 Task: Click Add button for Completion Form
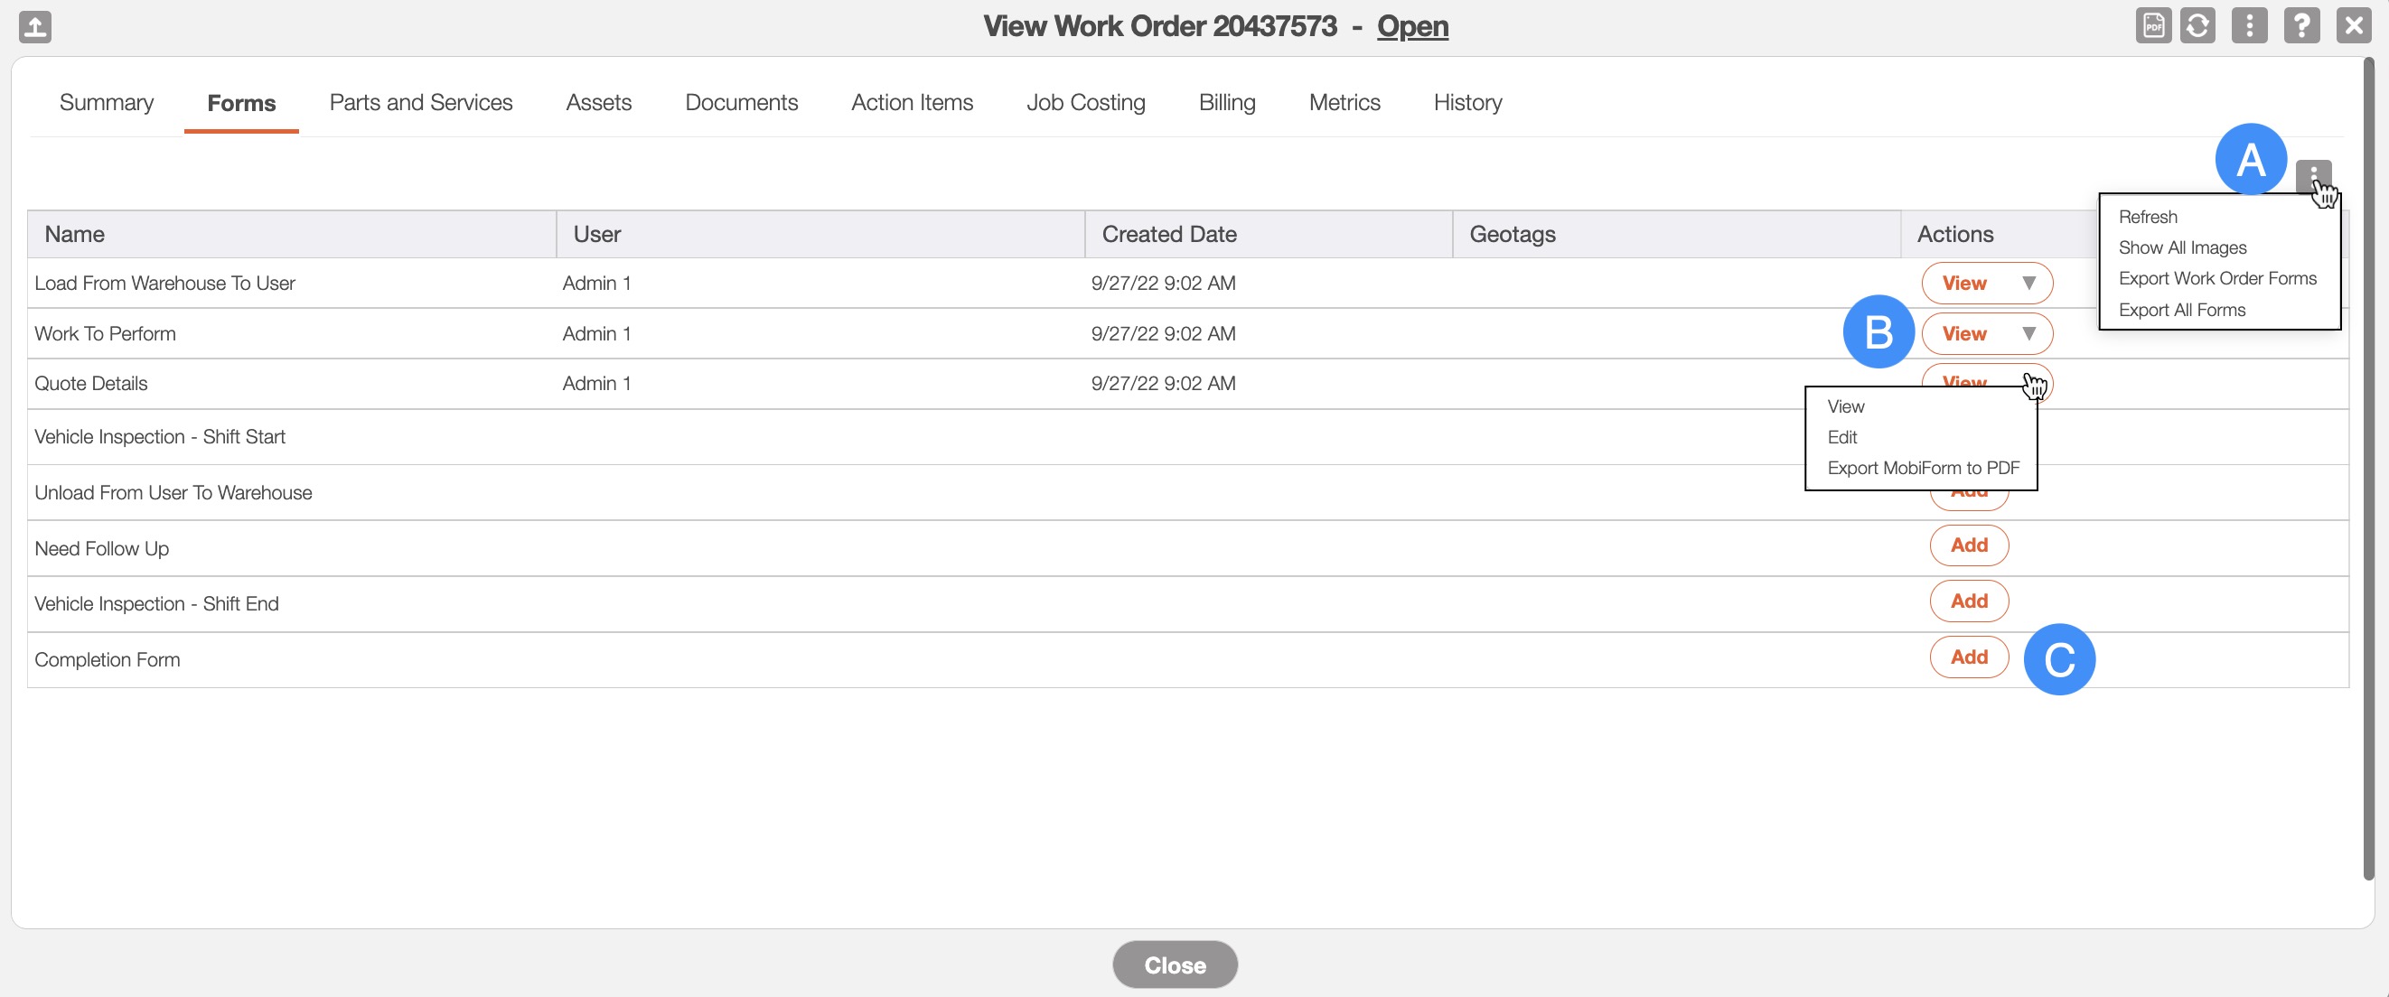(1968, 657)
